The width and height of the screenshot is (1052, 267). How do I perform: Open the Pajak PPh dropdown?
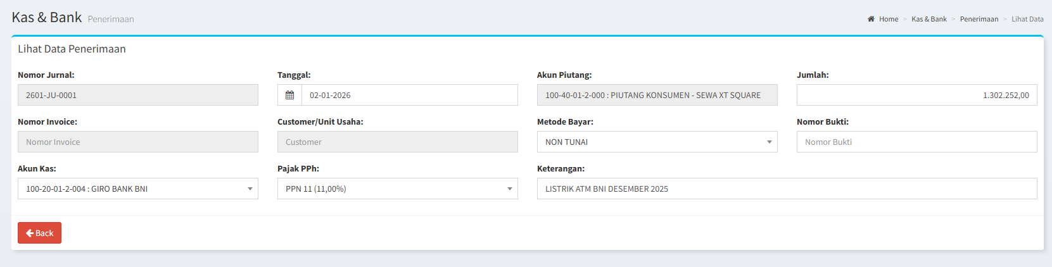(x=397, y=189)
